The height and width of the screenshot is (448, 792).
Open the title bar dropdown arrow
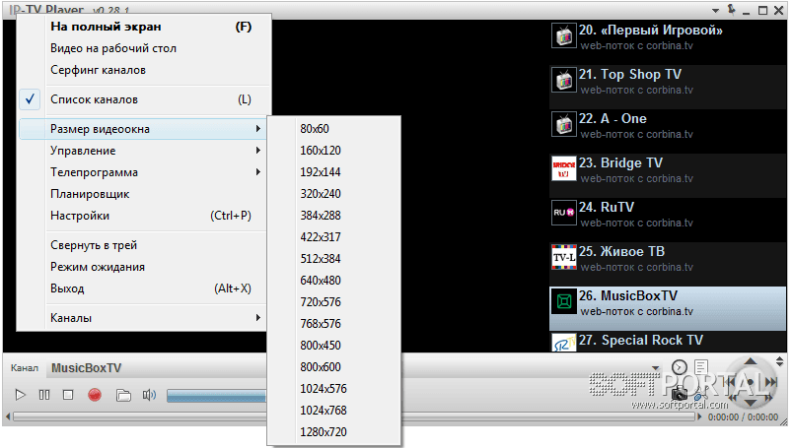point(716,11)
